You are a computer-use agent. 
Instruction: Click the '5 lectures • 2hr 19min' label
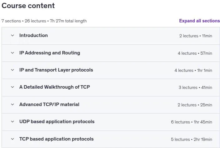coord(192,139)
